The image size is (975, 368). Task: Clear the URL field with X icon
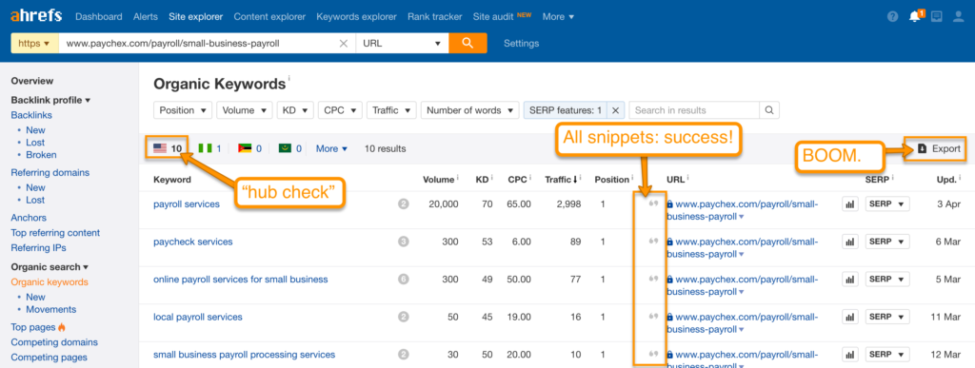pyautogui.click(x=343, y=44)
